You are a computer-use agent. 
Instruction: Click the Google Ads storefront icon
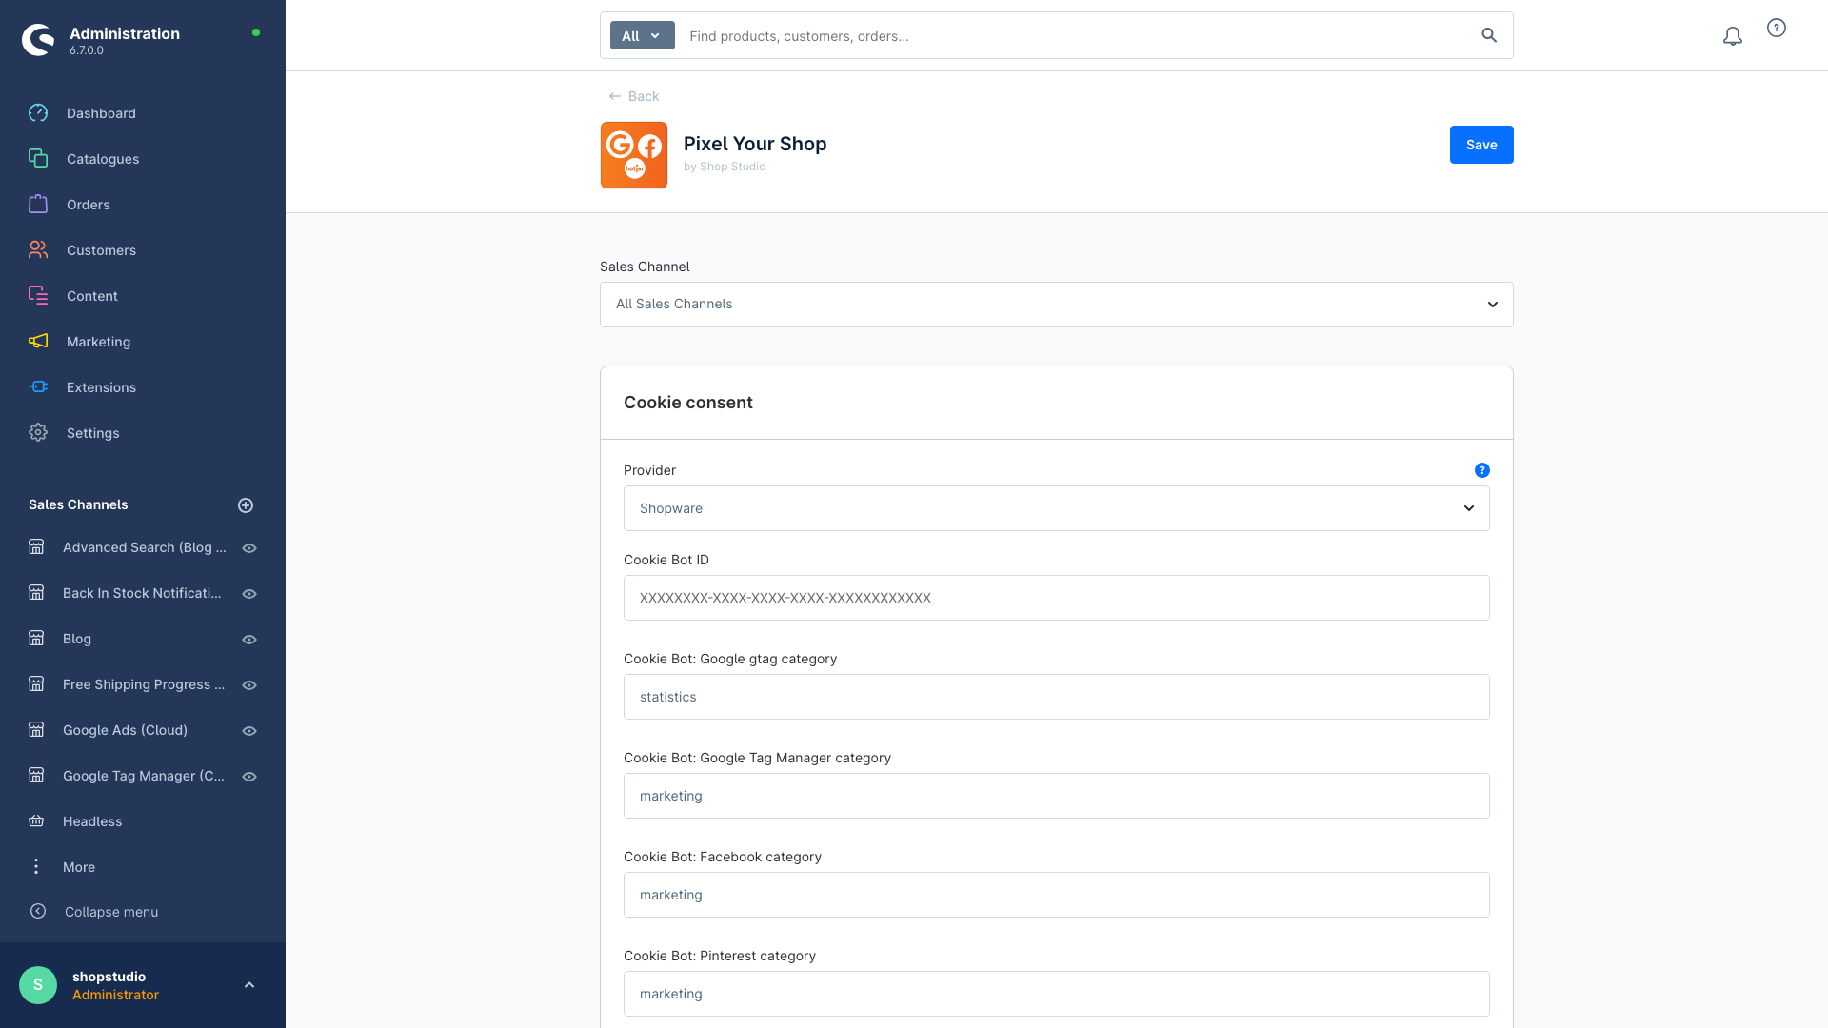click(x=36, y=730)
